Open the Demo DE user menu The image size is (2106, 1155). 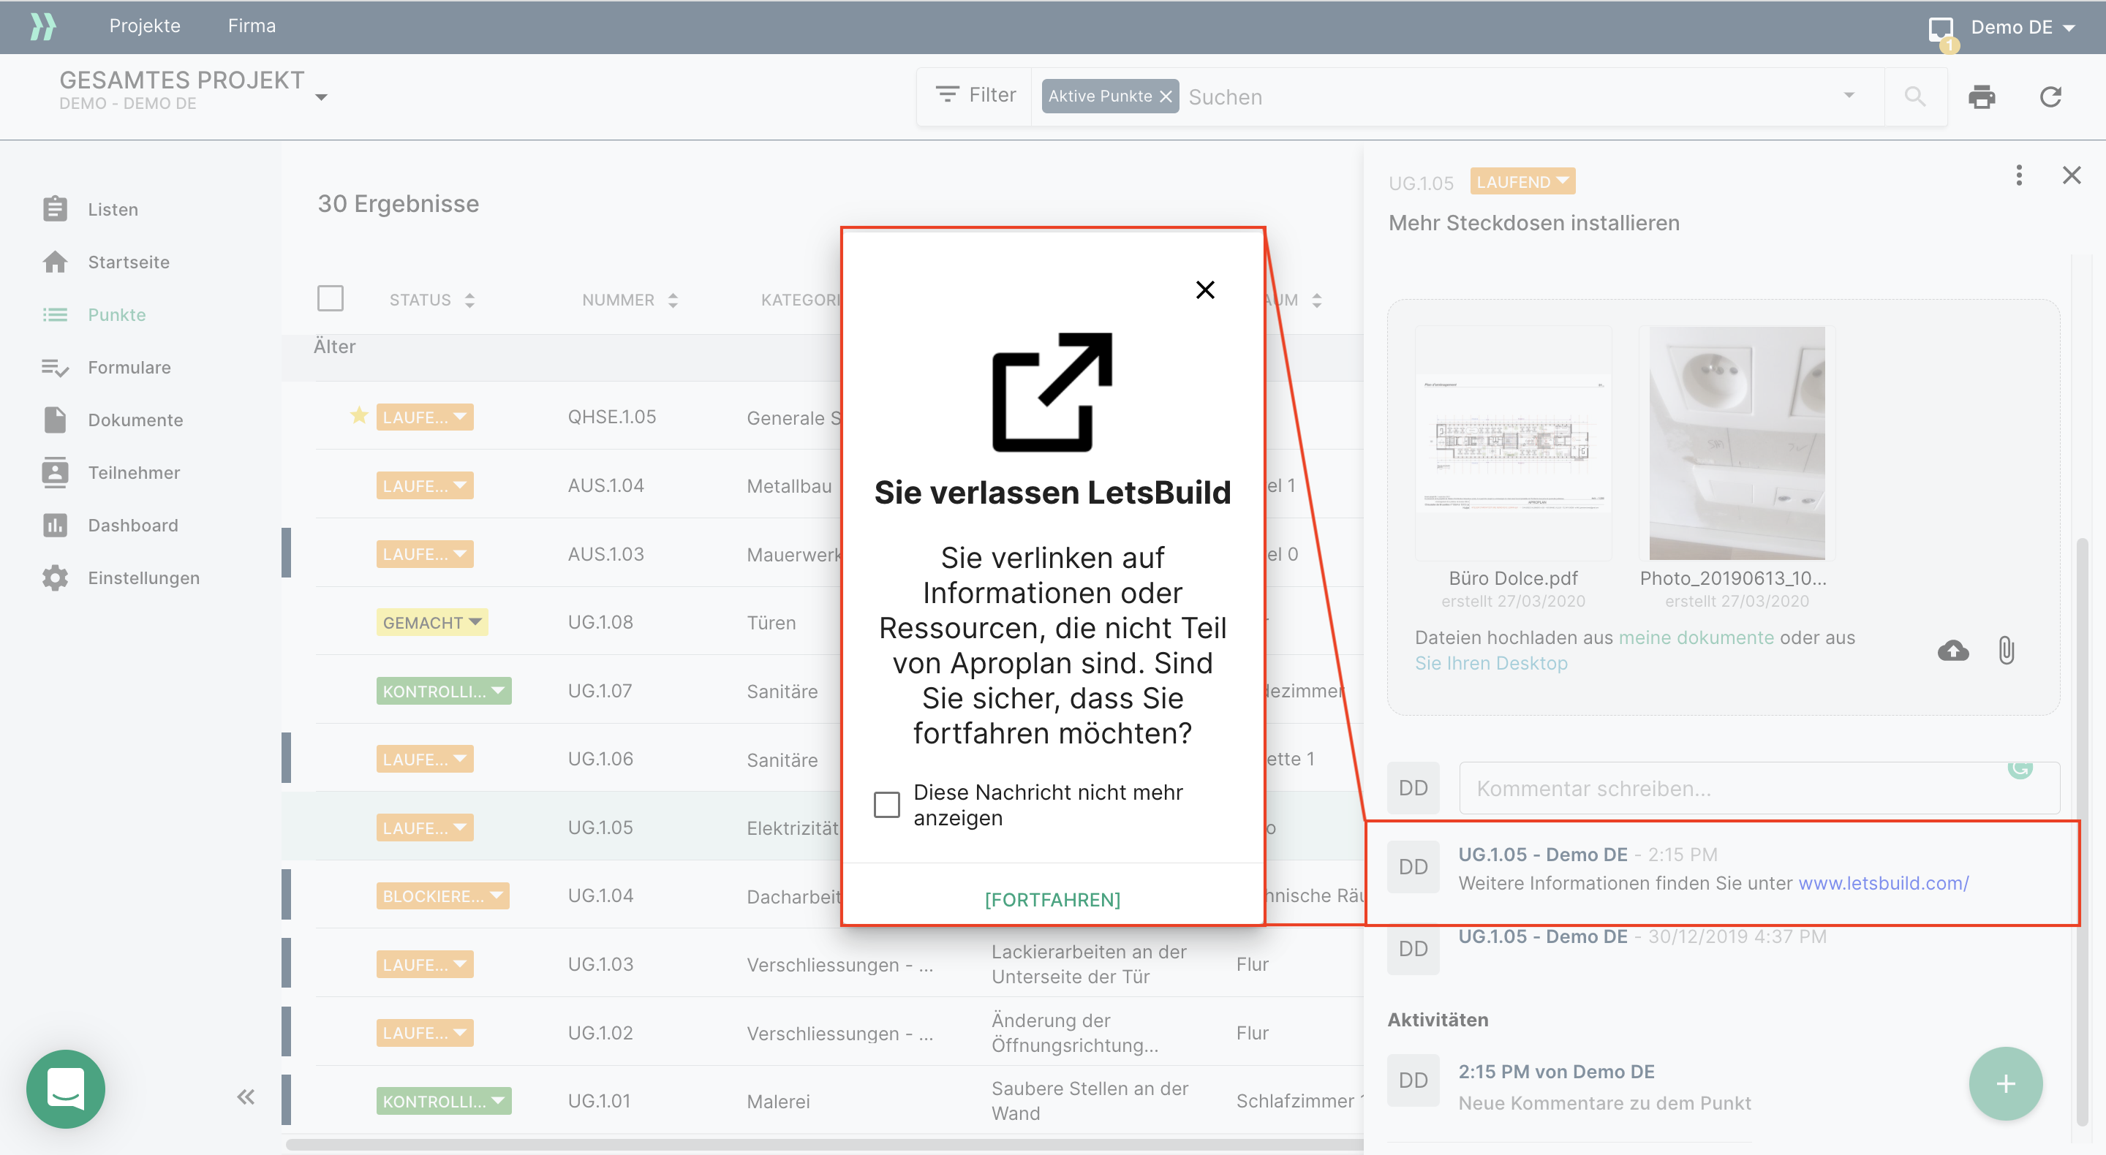(x=2023, y=27)
